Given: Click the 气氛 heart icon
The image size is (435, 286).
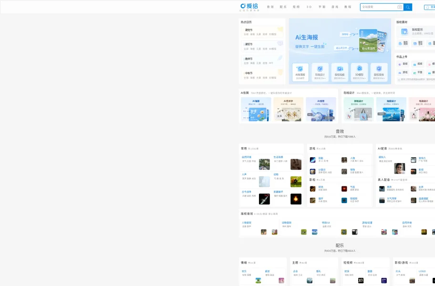Looking at the screenshot, I should coord(344,189).
